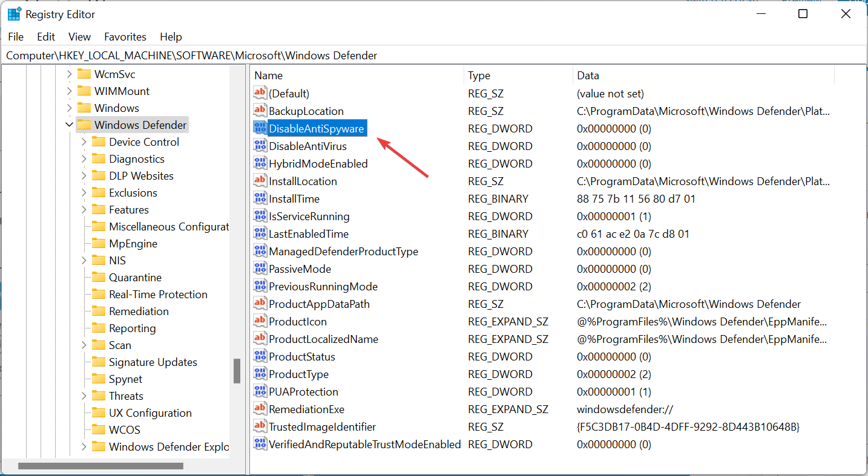Click the {F5C3DB17-0B4D-4DFF-9292-8D443B10648B} data cell
The image size is (868, 476).
tap(688, 426)
